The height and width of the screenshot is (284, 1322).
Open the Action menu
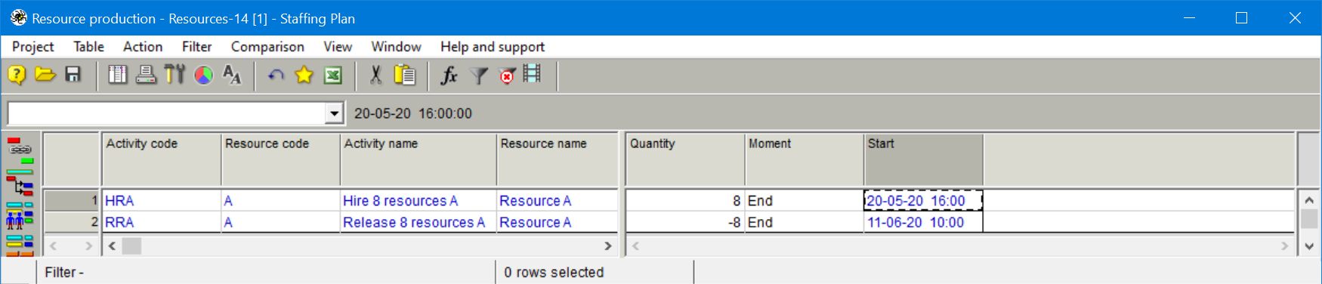(x=143, y=47)
